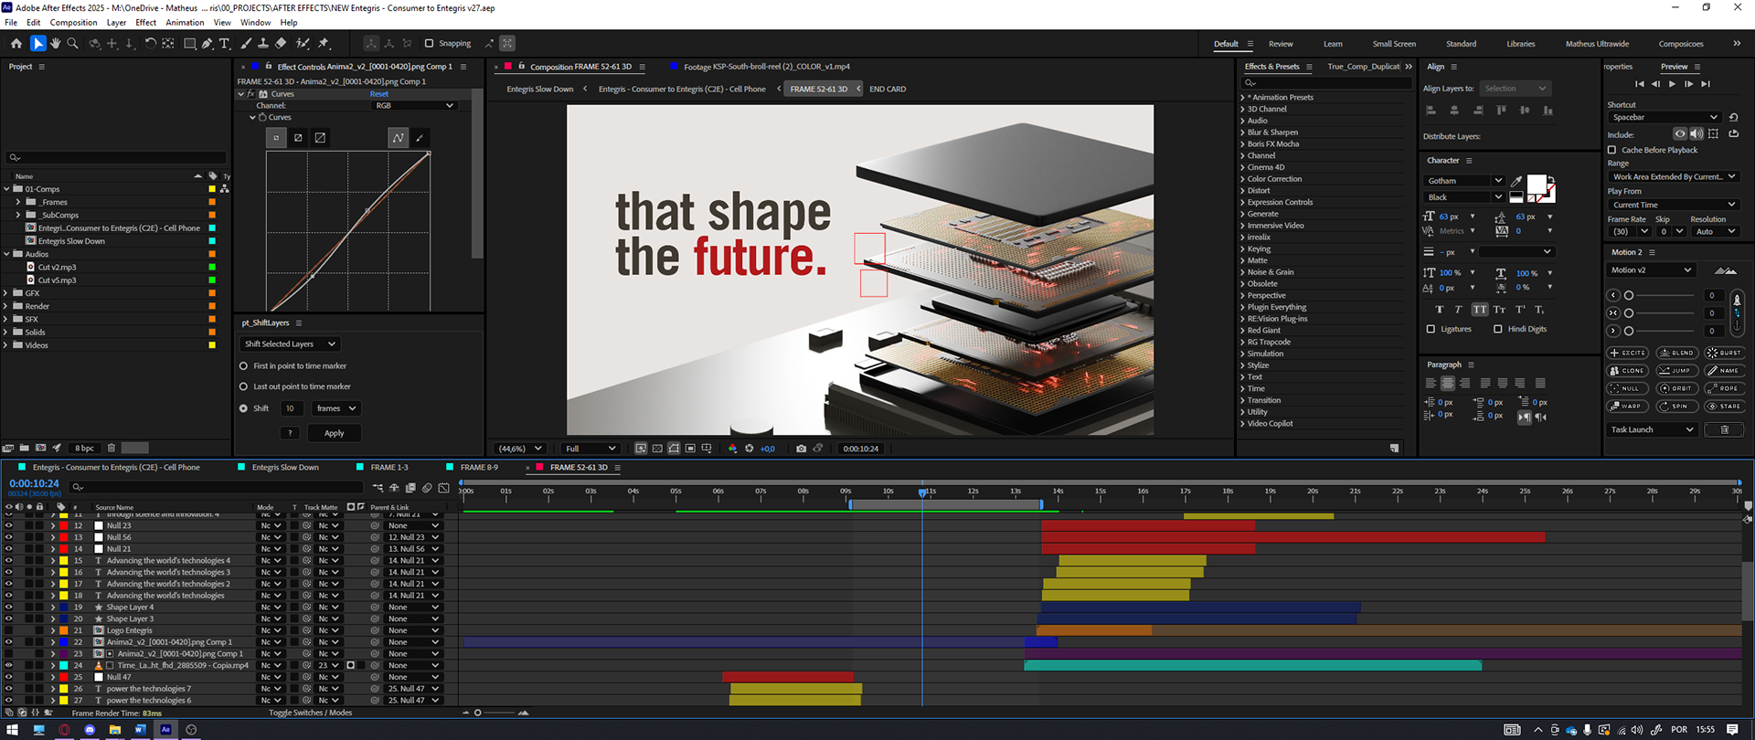This screenshot has width=1755, height=740.
Task: Click the Home icon in toolbar
Action: click(16, 43)
